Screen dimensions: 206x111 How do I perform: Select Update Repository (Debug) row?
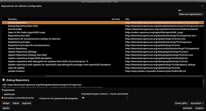click(x=103, y=52)
